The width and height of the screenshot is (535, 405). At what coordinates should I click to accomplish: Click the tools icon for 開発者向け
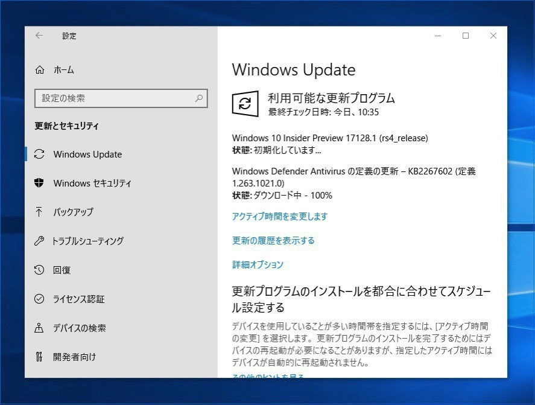39,357
